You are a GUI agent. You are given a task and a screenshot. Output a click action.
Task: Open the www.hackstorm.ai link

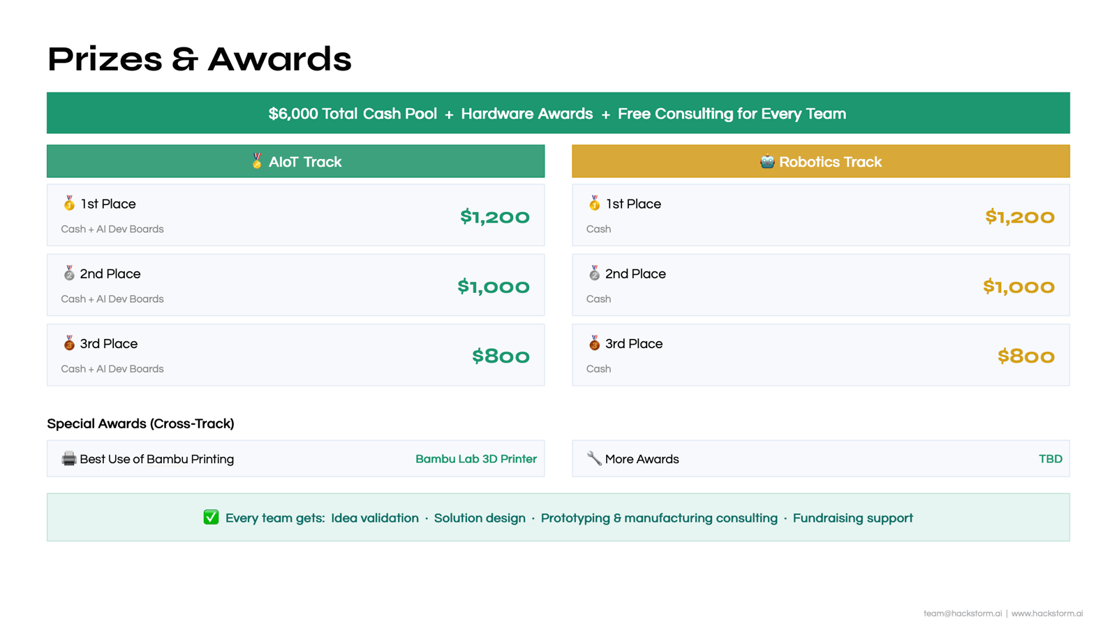[x=1046, y=614]
